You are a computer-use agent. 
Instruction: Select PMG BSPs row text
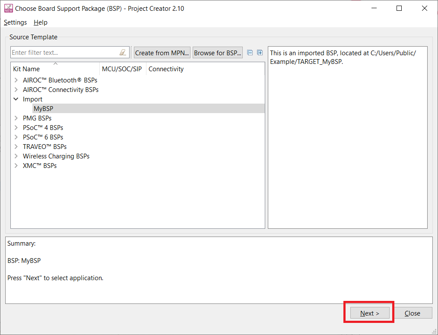[37, 118]
